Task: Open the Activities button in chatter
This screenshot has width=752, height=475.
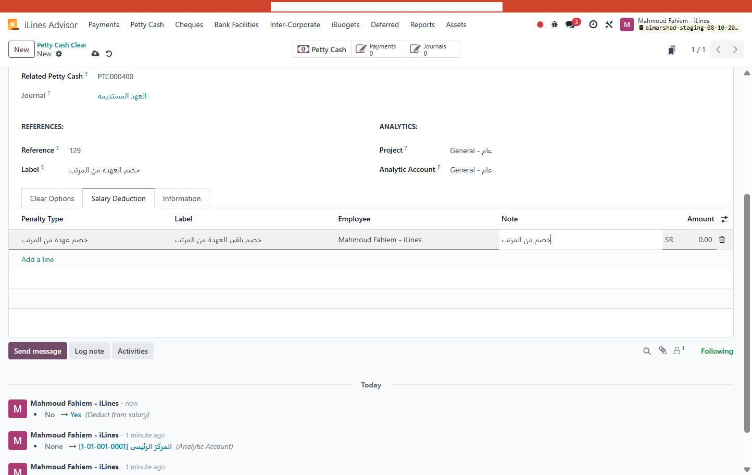Action: coord(133,351)
